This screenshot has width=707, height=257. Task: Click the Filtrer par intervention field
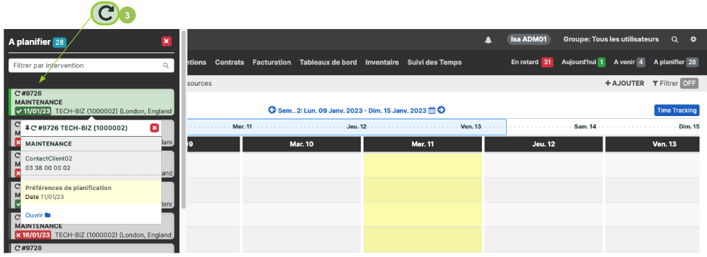point(91,65)
